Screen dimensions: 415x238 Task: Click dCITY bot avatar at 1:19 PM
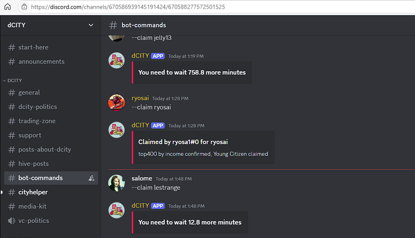tap(117, 60)
